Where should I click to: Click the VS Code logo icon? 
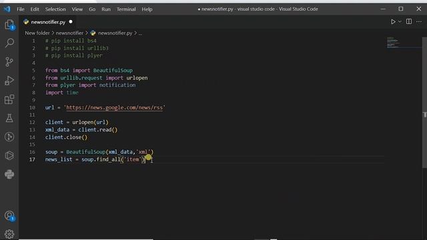tap(7, 9)
